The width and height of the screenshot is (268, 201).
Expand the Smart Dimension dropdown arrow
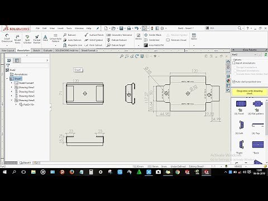pos(7,45)
